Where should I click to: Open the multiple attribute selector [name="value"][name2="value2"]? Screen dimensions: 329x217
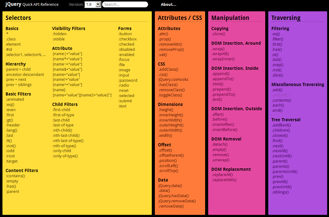click(82, 95)
